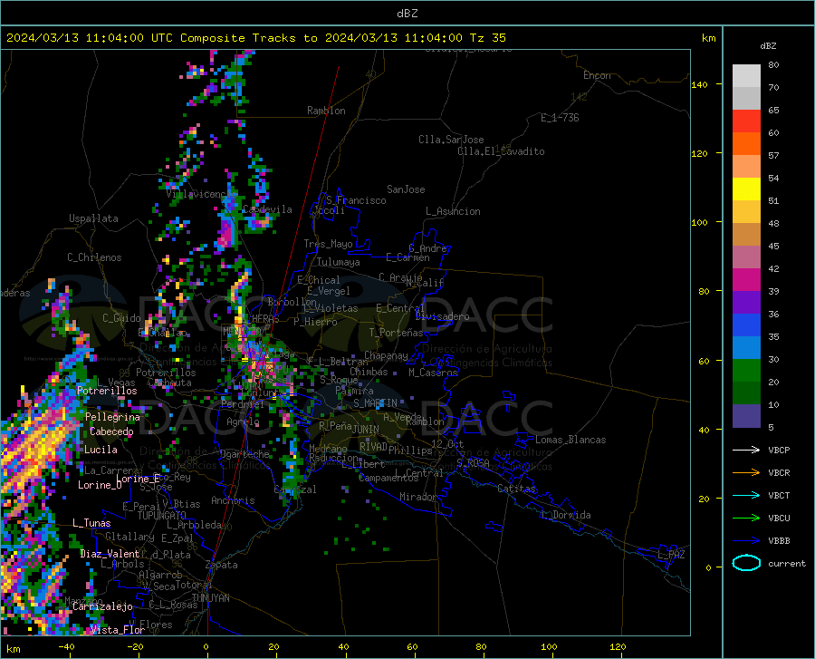Click the white 'Potrerillos' label
Screen dimensions: 815x659
pos(107,391)
